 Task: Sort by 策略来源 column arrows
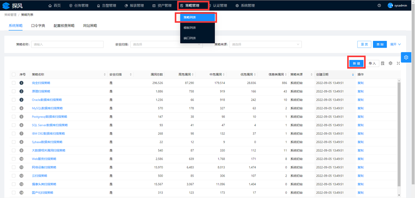311,75
